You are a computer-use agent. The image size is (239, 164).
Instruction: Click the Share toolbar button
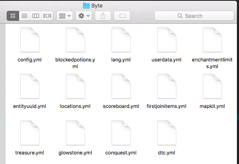(103, 16)
